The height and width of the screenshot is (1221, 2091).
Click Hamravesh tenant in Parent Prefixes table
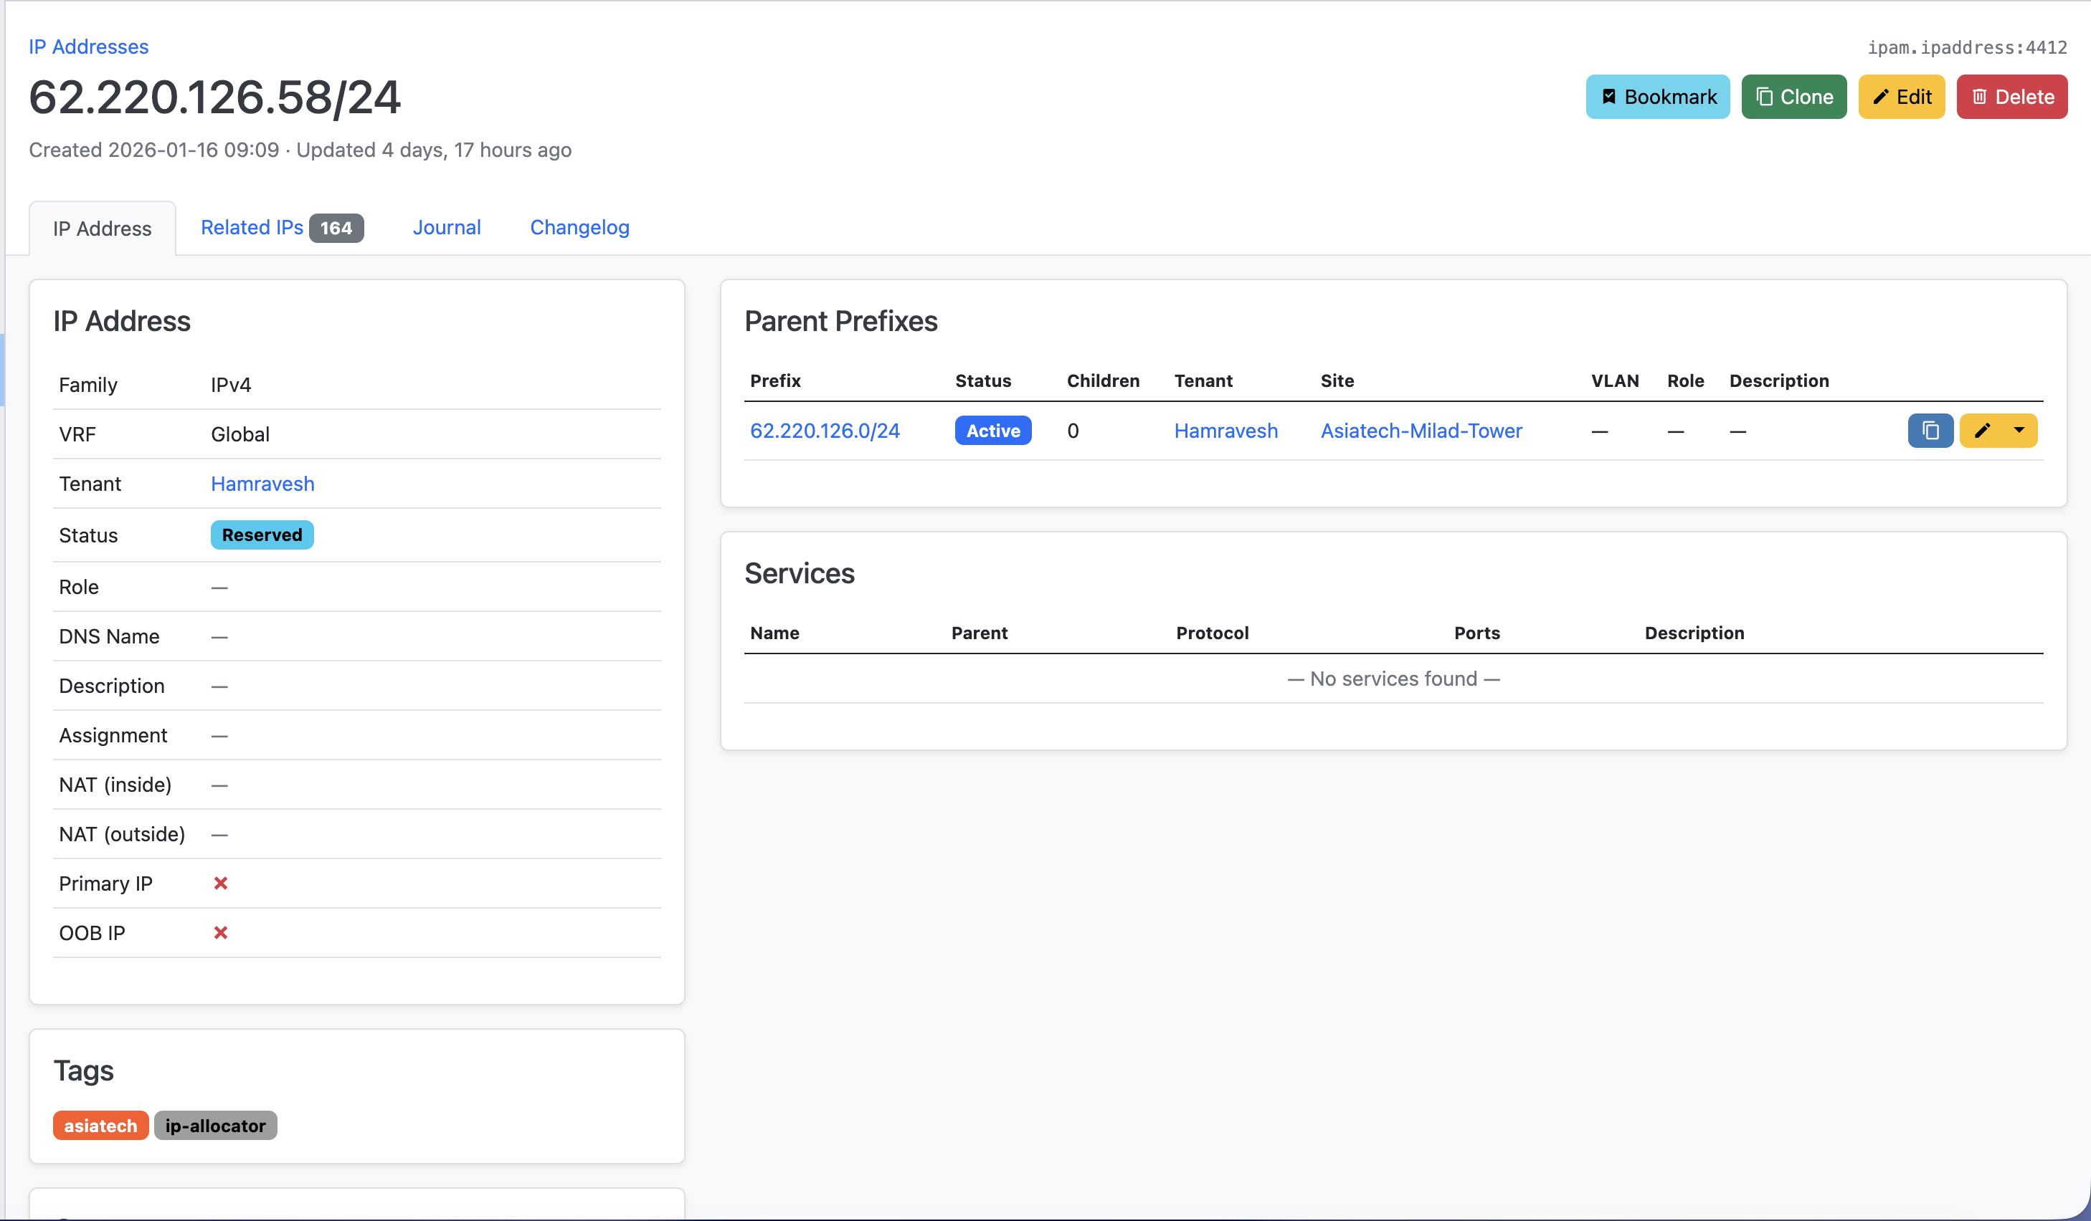[1225, 431]
